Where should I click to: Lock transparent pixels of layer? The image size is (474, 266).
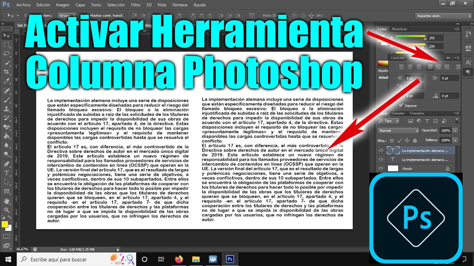click(x=392, y=140)
